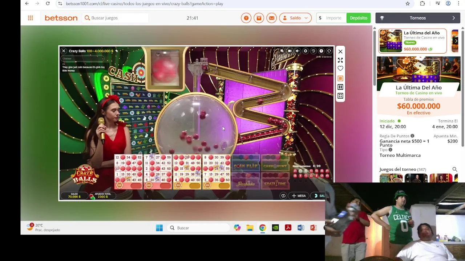Select two-game split layout
The height and width of the screenshot is (261, 465).
(340, 87)
